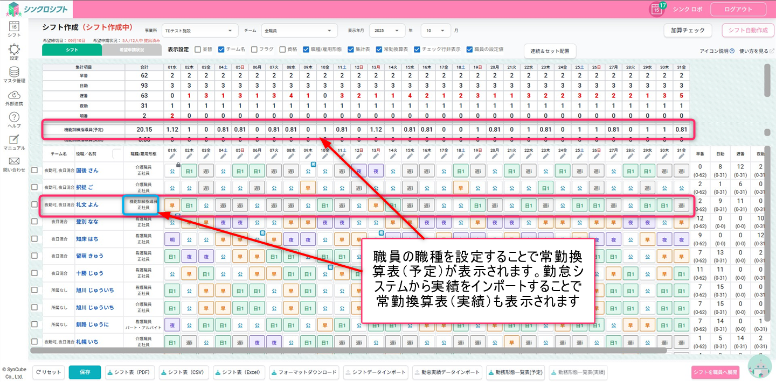Screen dimensions: 776x382
Task: Select the green シフト tab
Action: 72,49
